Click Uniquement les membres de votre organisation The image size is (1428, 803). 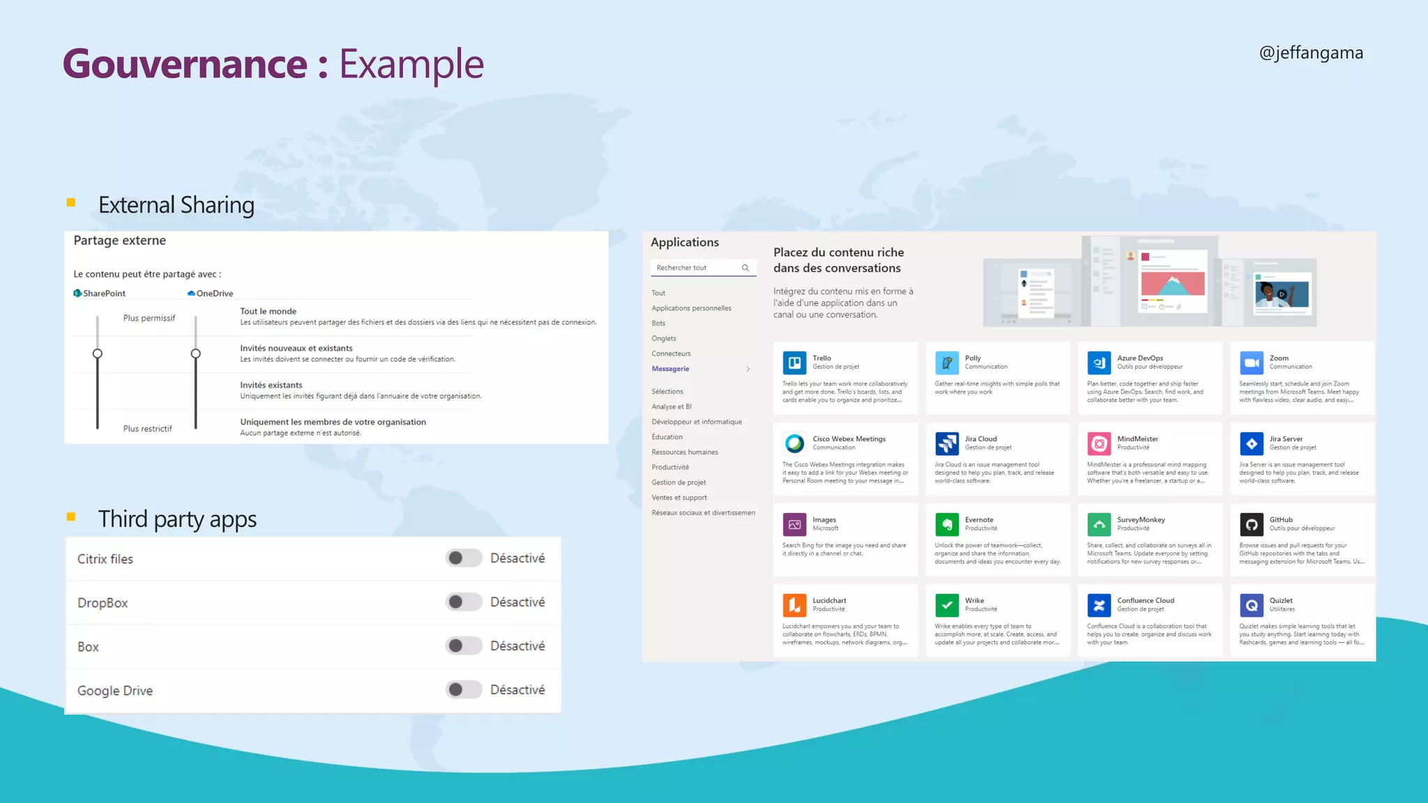click(x=333, y=422)
